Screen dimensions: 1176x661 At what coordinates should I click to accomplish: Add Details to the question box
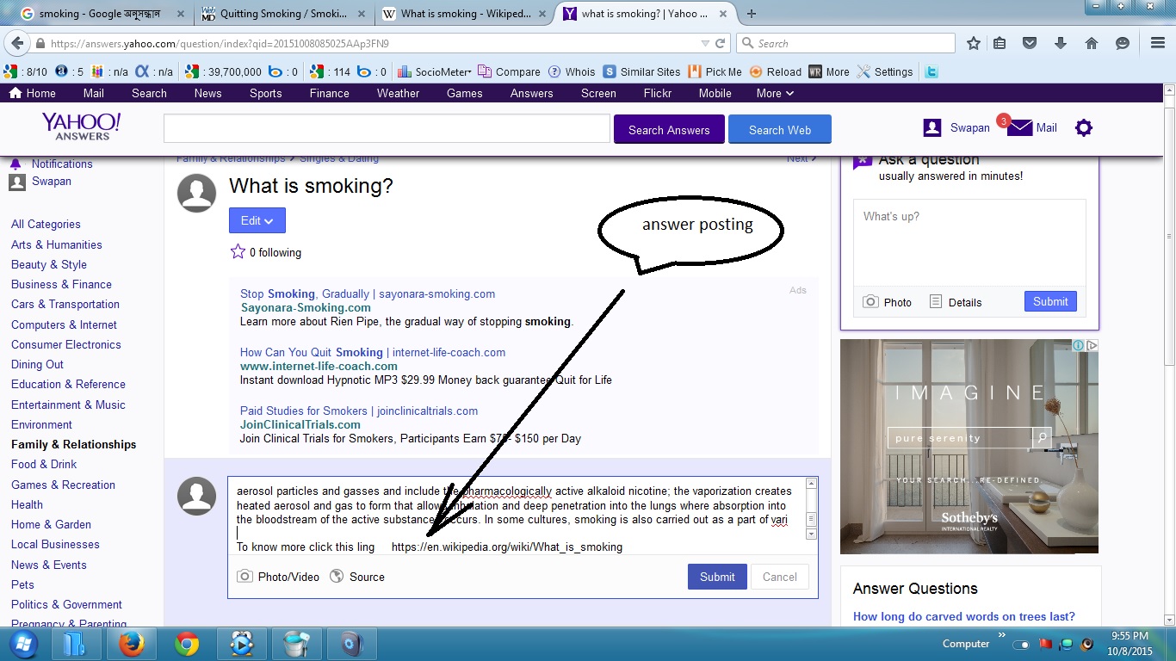(x=956, y=302)
